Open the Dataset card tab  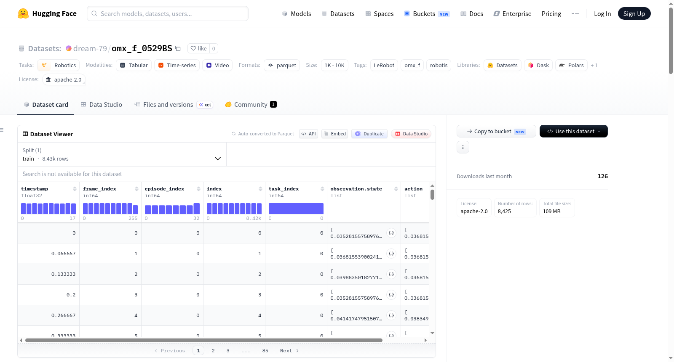(x=46, y=105)
